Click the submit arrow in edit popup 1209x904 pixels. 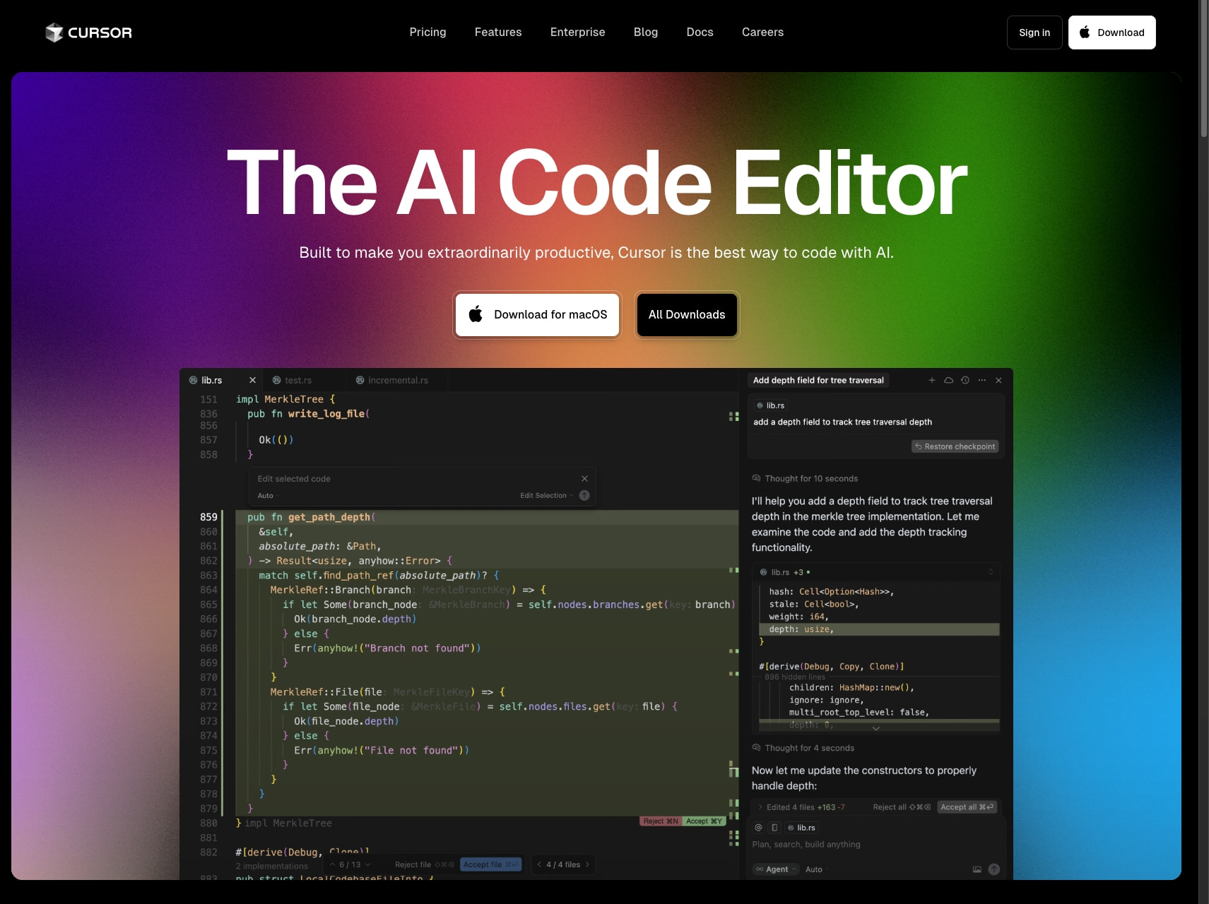point(584,496)
